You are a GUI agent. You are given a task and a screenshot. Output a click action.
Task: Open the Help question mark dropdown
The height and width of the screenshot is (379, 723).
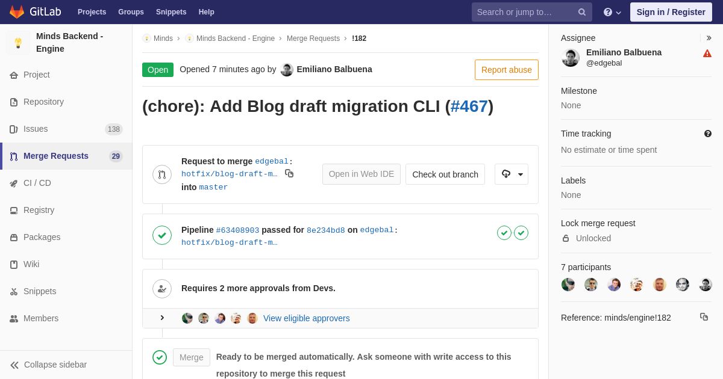tap(612, 12)
